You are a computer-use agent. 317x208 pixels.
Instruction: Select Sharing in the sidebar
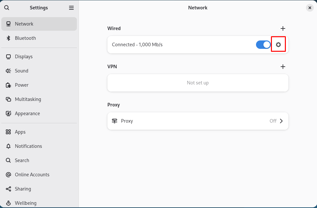coord(23,189)
